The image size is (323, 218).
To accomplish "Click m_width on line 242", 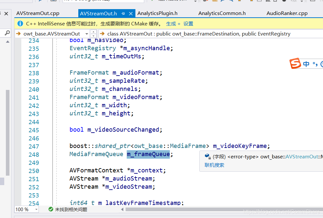I will [114, 105].
